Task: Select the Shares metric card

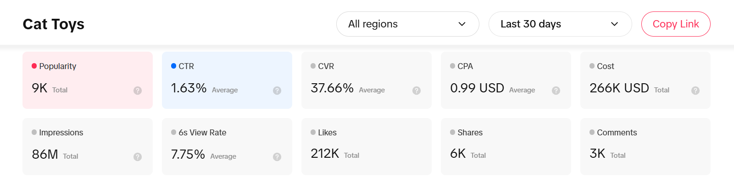Action: coord(506,146)
